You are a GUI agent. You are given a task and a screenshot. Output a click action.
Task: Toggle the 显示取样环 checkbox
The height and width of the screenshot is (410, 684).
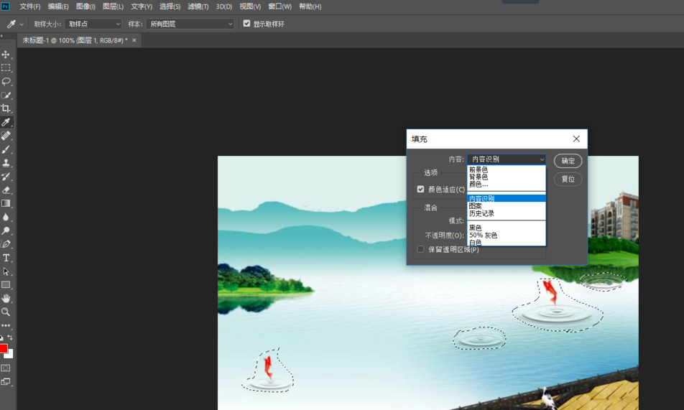(x=247, y=24)
